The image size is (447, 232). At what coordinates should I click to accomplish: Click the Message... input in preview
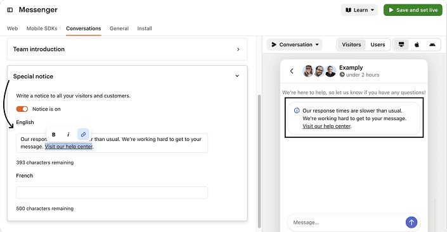click(x=346, y=223)
